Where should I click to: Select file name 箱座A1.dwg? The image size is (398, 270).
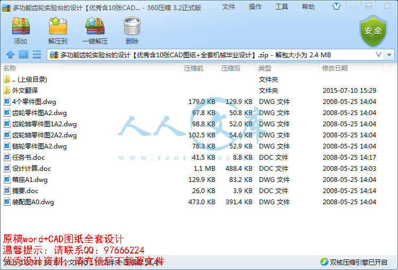tap(30, 180)
